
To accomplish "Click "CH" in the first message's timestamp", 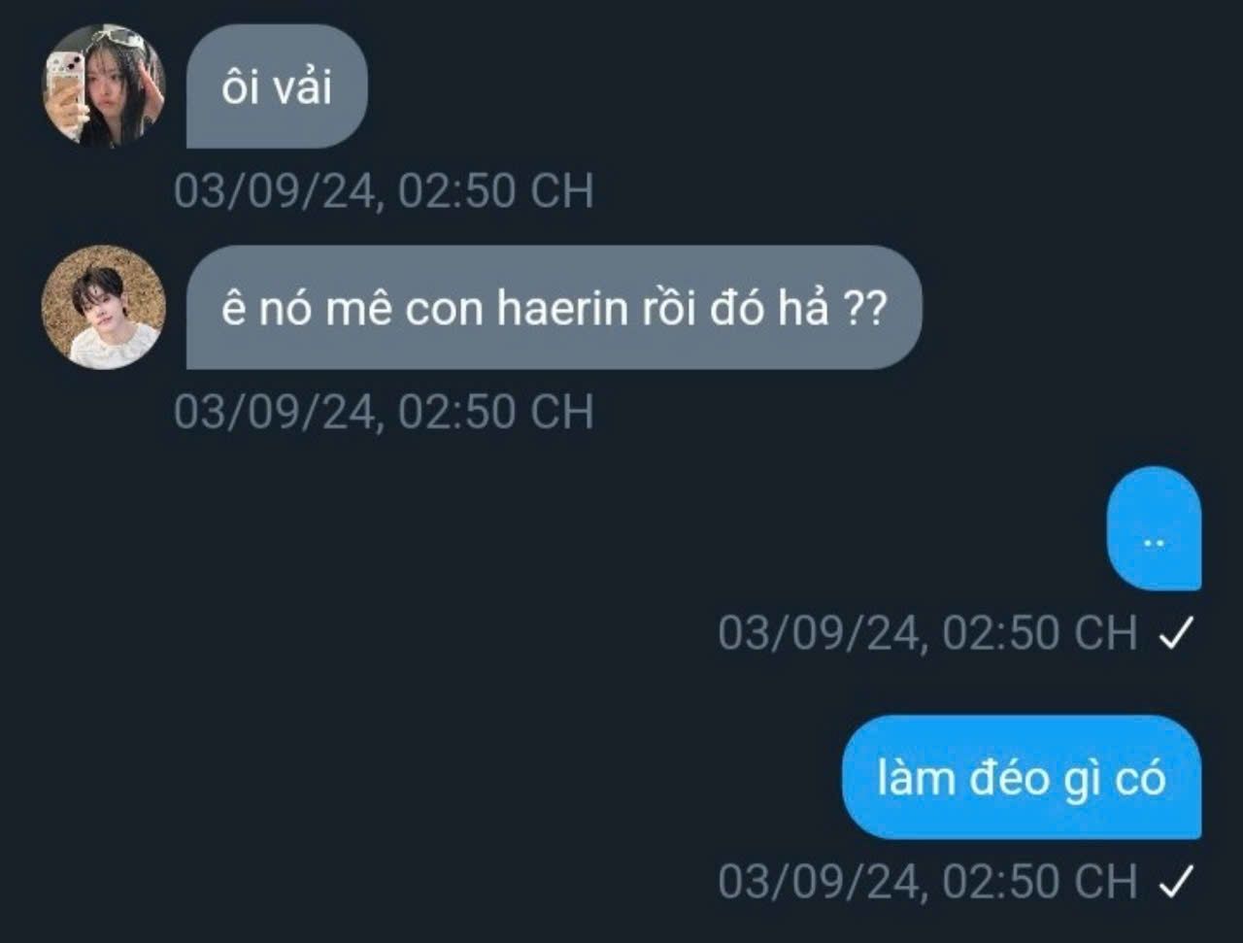I will 562,191.
